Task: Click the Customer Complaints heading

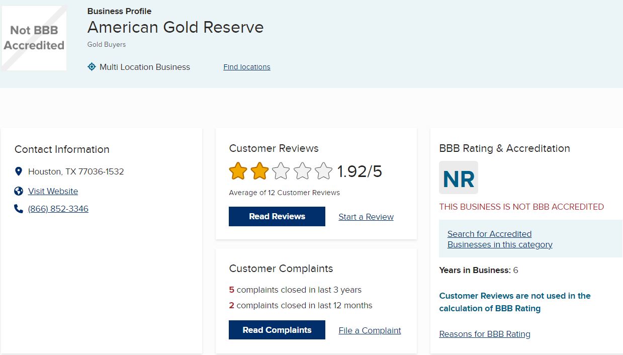Action: (281, 269)
